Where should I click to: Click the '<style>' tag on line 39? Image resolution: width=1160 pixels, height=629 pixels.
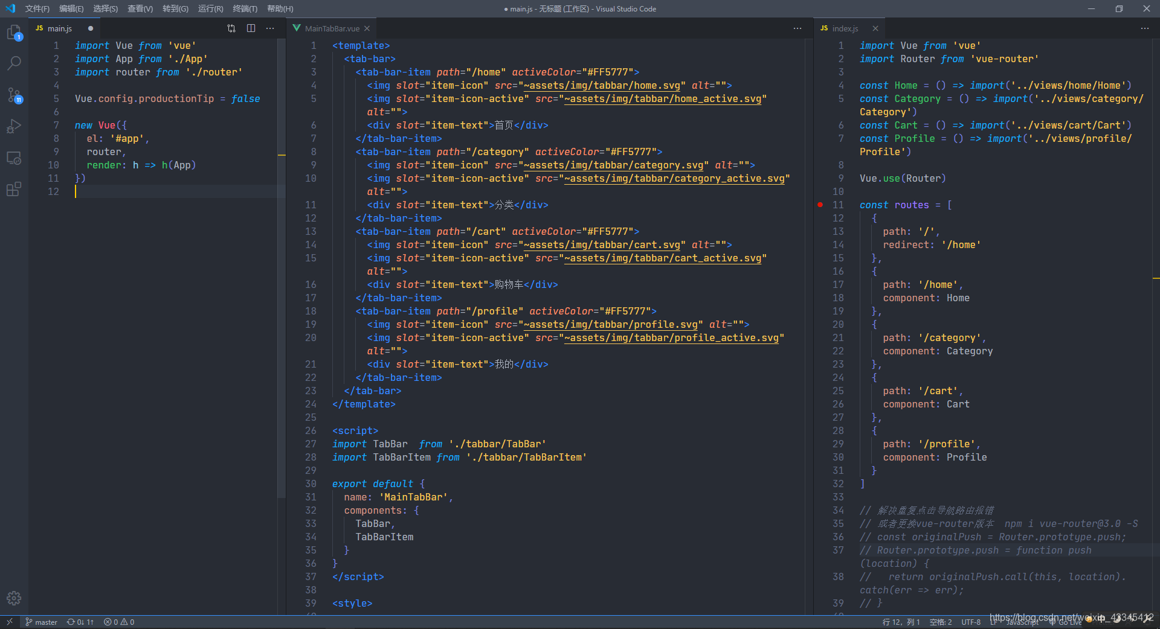352,604
